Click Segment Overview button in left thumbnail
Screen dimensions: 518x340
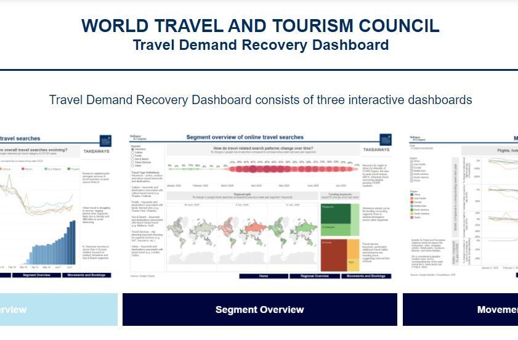[x=37, y=275]
